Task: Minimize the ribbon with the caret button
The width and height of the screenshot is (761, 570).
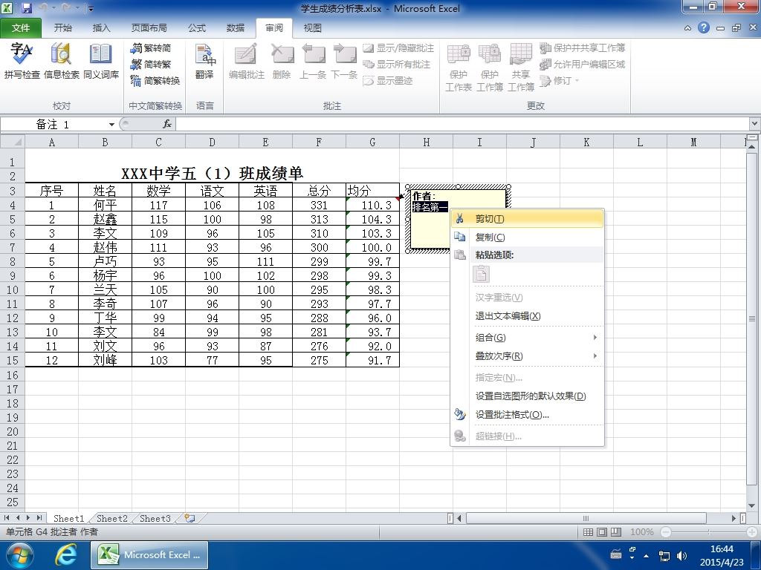Action: (x=687, y=28)
